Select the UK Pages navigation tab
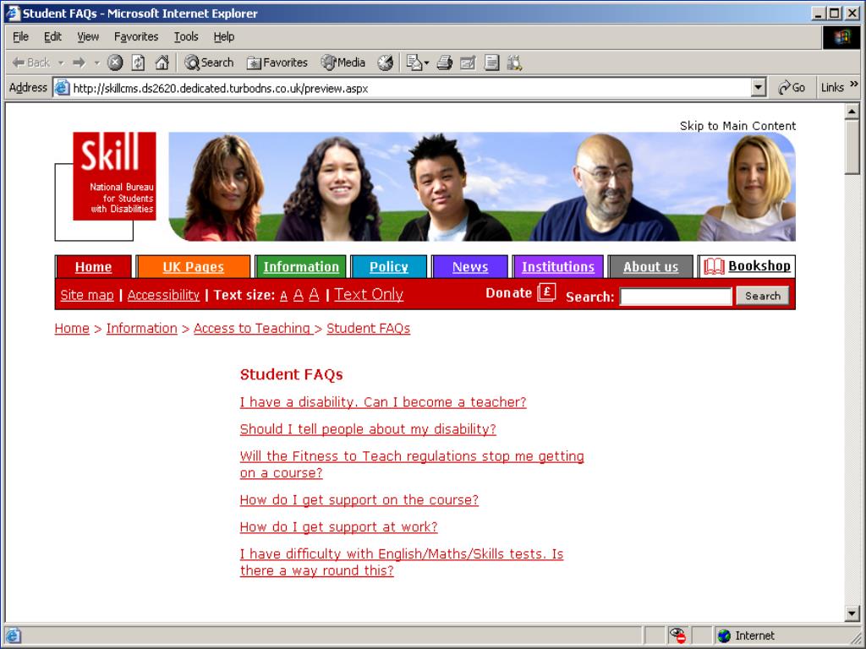 (194, 266)
